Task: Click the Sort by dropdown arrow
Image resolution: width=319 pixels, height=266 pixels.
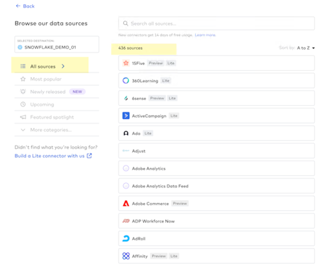Action: (x=314, y=48)
